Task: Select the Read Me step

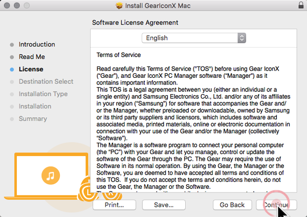Action: (x=32, y=57)
